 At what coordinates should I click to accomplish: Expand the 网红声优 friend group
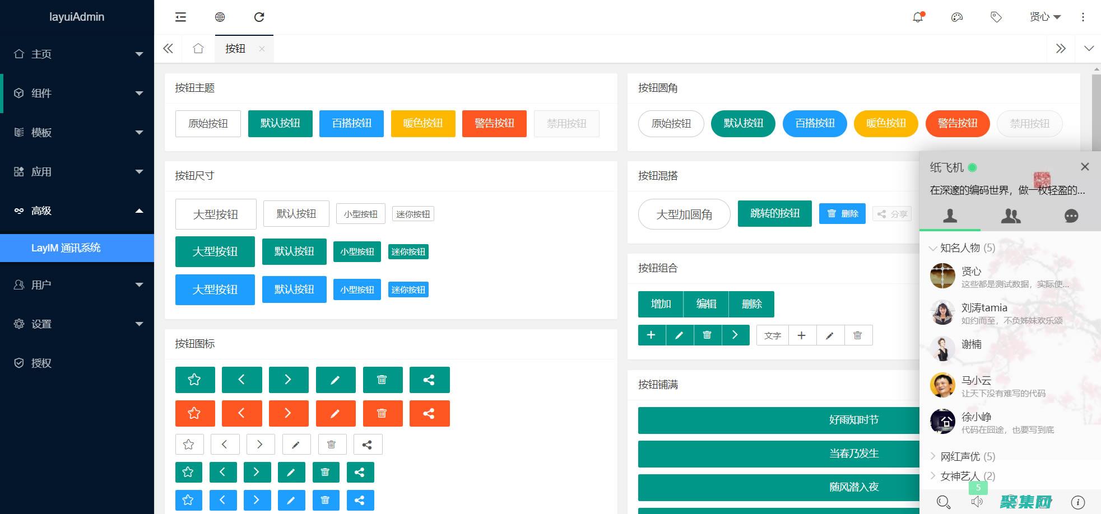961,456
